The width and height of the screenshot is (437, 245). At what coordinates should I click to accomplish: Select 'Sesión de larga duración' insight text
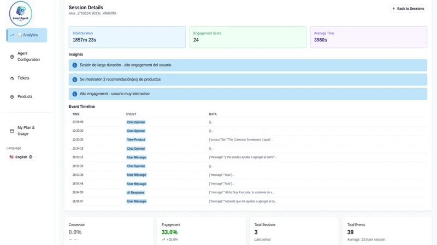coord(126,65)
